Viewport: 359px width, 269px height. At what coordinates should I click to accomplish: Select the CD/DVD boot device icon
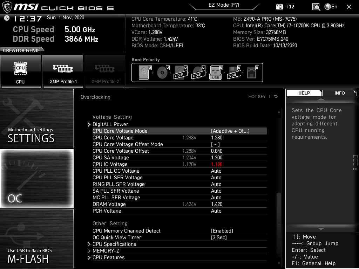pos(163,72)
